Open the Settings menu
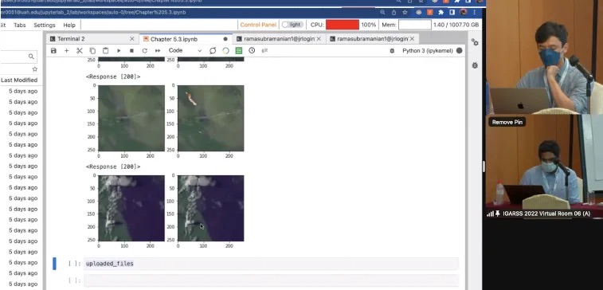The width and height of the screenshot is (603, 290). click(45, 25)
